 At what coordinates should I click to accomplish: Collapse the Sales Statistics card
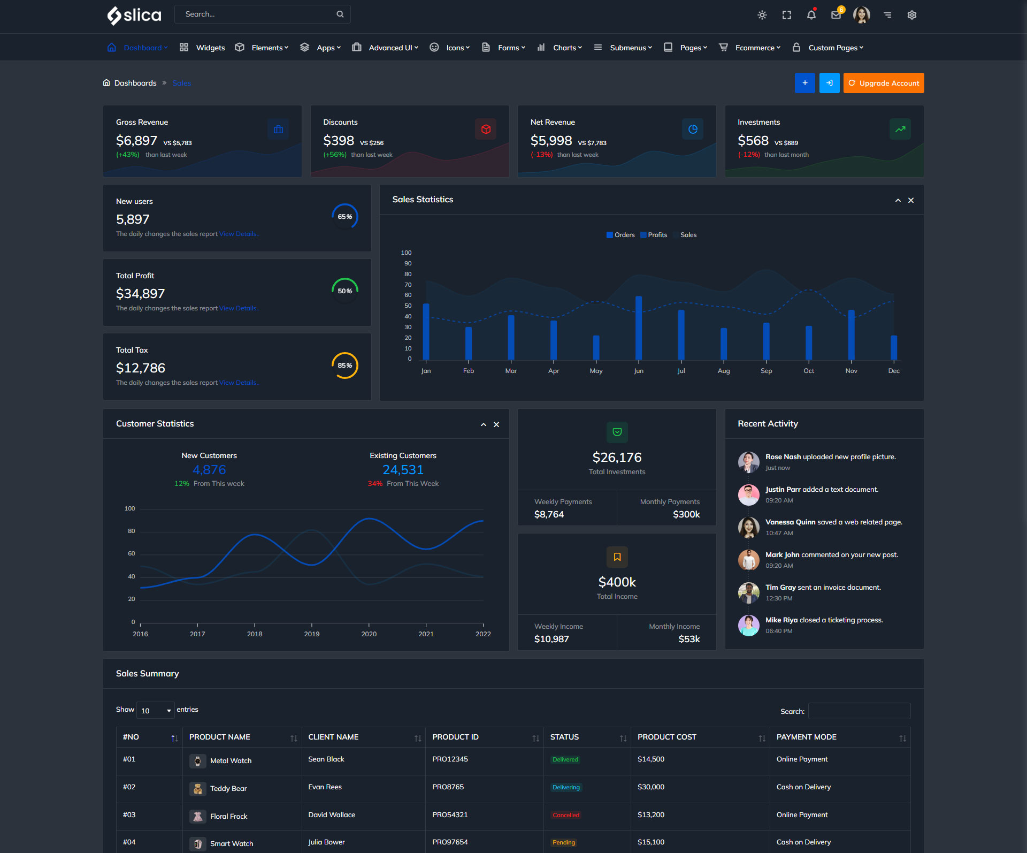(x=898, y=200)
